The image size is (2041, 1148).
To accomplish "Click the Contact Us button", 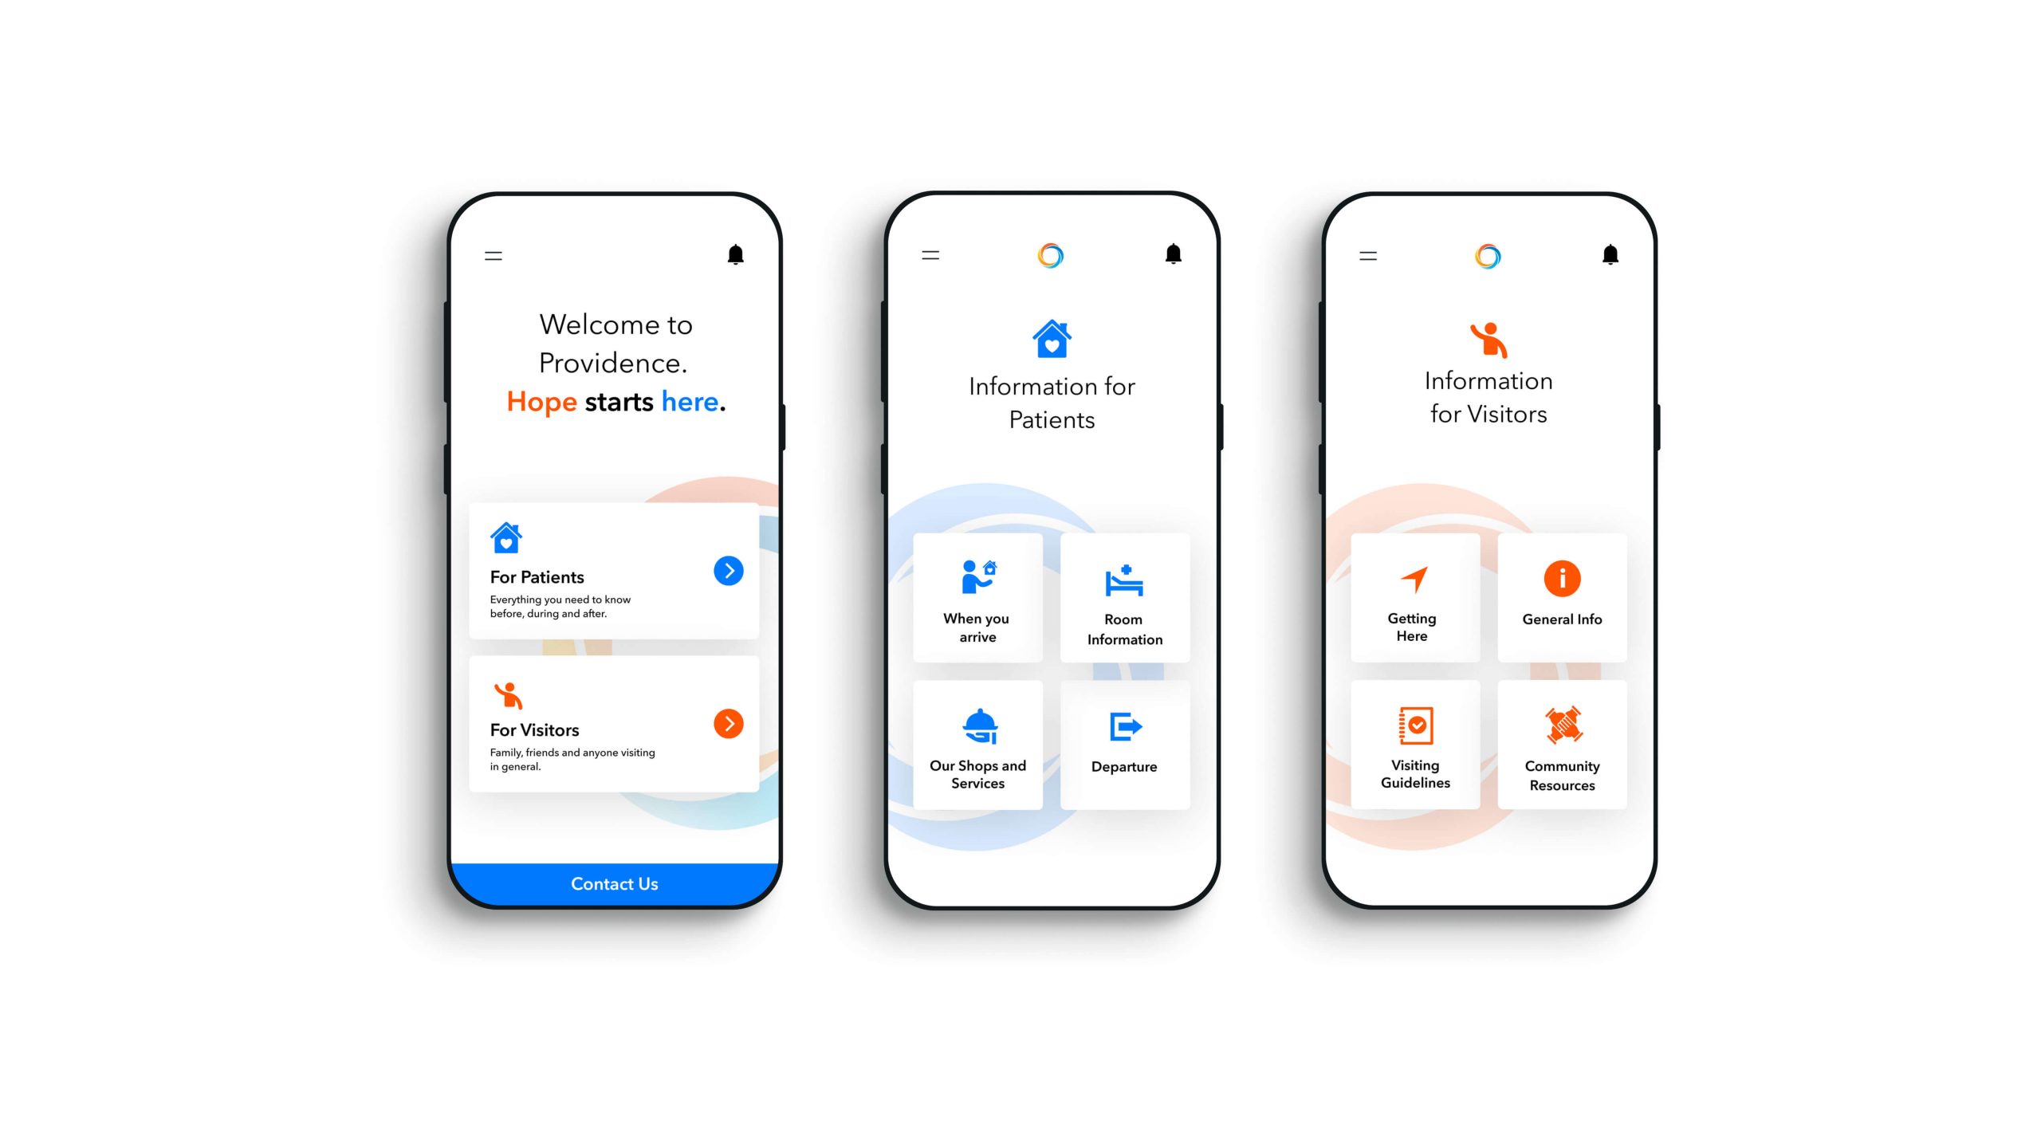I will [x=614, y=882].
